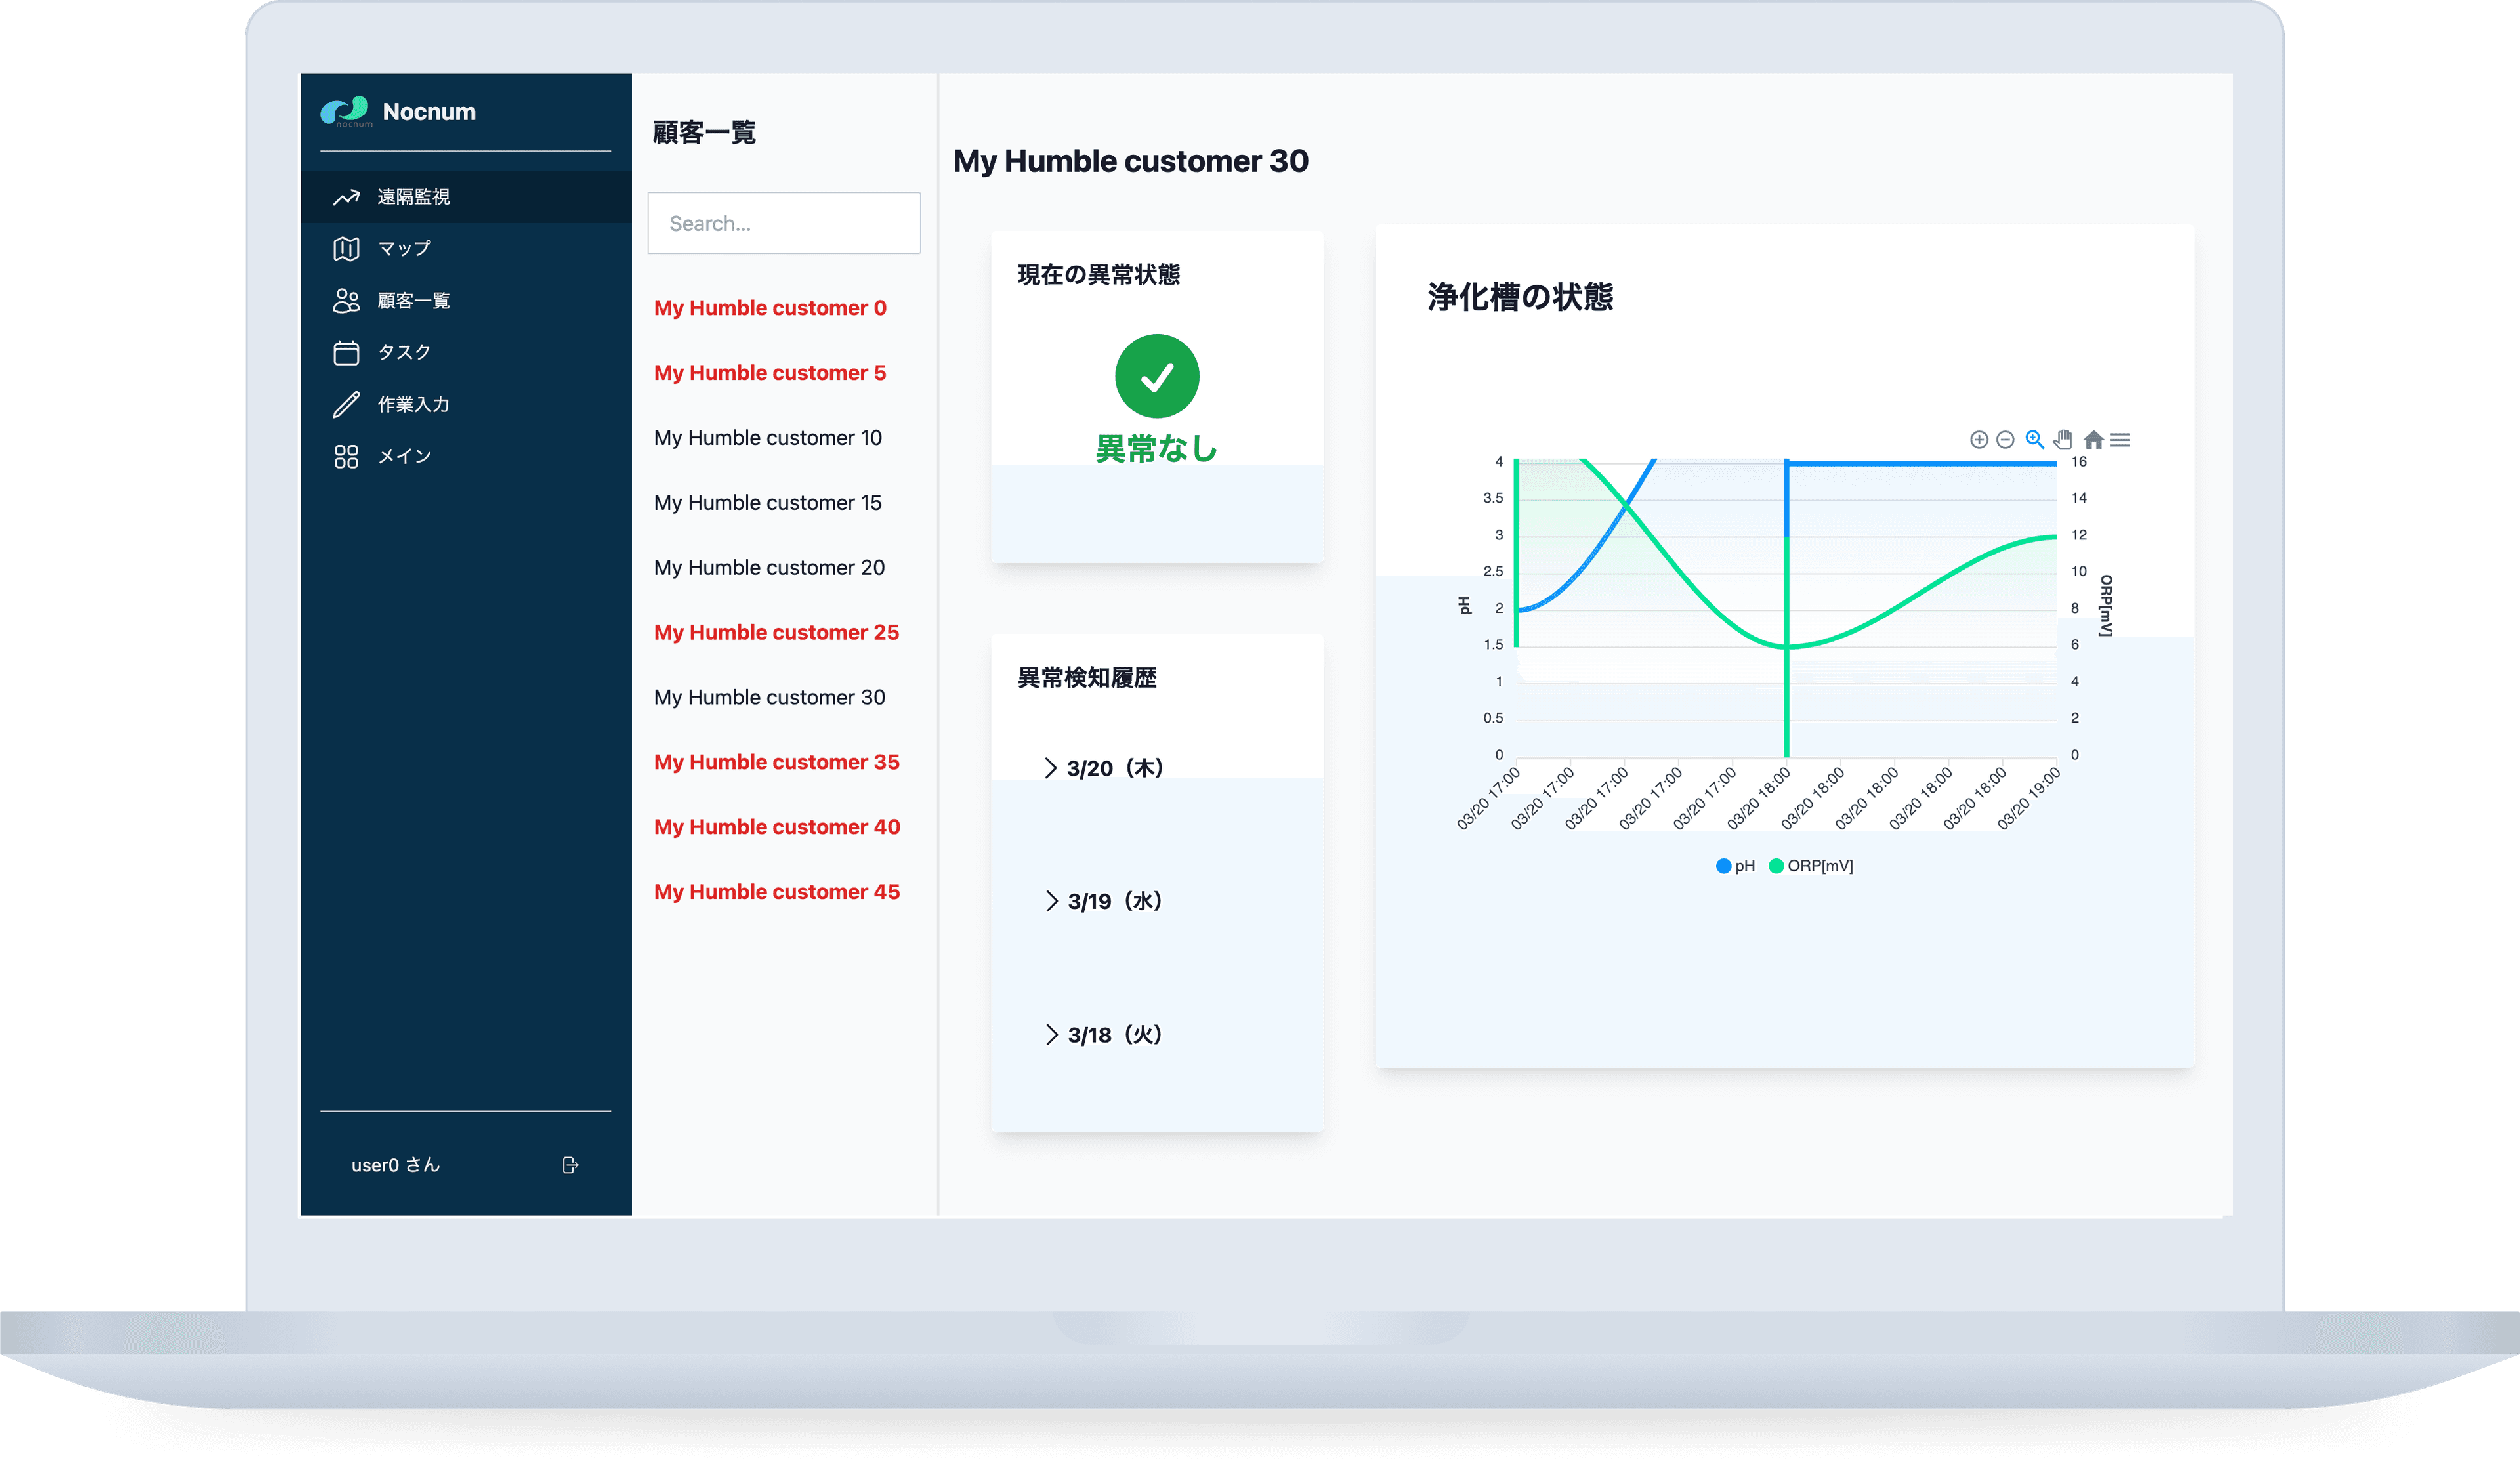Screen dimensions: 2520x1466
Task: Click the 現在の異常状態 card title
Action: tap(1099, 275)
